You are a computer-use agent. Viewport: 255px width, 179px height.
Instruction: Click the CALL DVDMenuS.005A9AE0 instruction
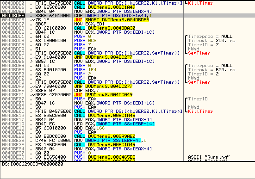point(105,136)
